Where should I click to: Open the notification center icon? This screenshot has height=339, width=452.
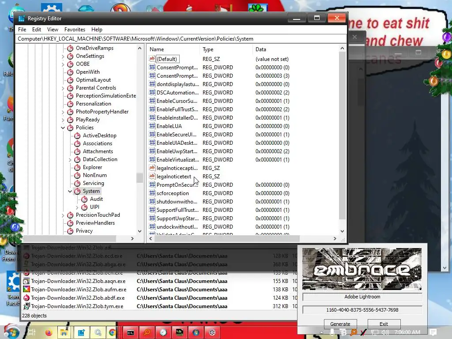[433, 332]
